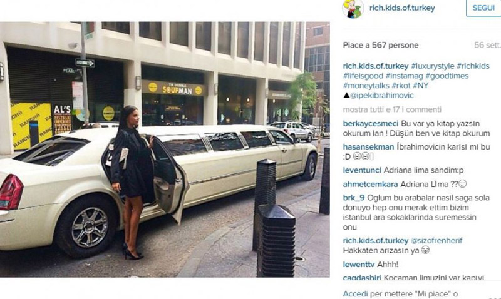Click the #luxurystyle hashtag
501x299 pixels.
(x=433, y=66)
